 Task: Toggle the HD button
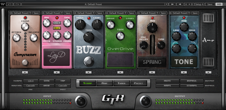tap(218, 4)
